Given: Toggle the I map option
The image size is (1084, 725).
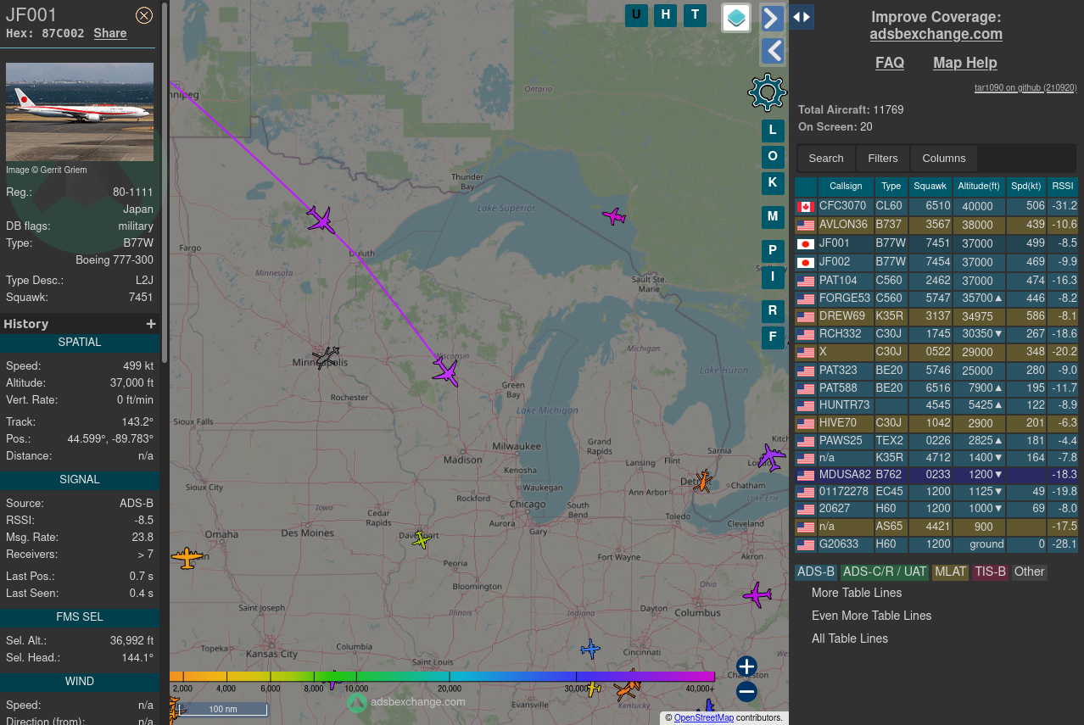Looking at the screenshot, I should click(773, 276).
